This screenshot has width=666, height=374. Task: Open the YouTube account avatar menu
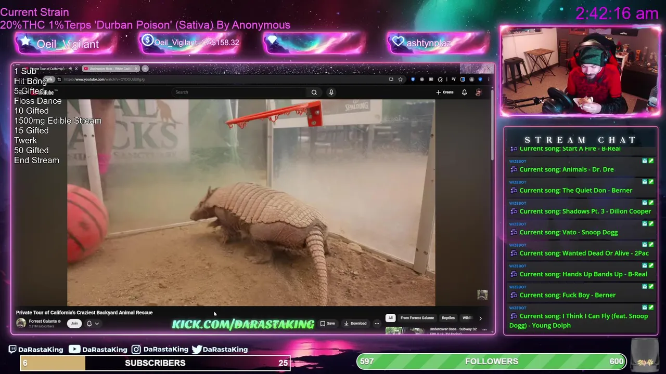point(478,92)
